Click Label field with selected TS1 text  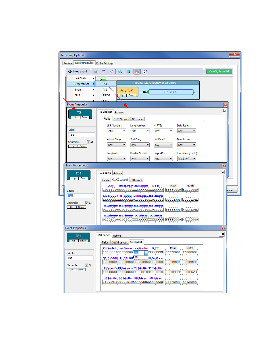(x=80, y=196)
